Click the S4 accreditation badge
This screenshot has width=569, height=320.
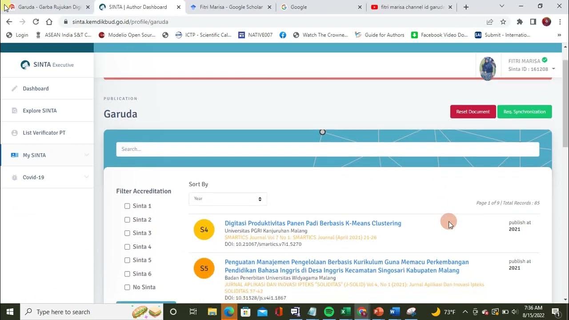pyautogui.click(x=204, y=230)
